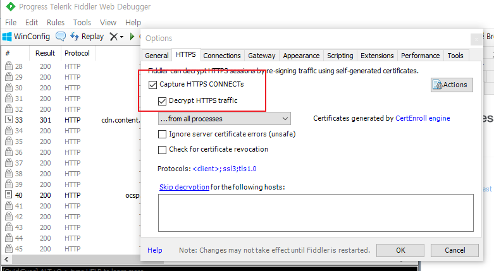Switch to the Gateway tab

[261, 56]
